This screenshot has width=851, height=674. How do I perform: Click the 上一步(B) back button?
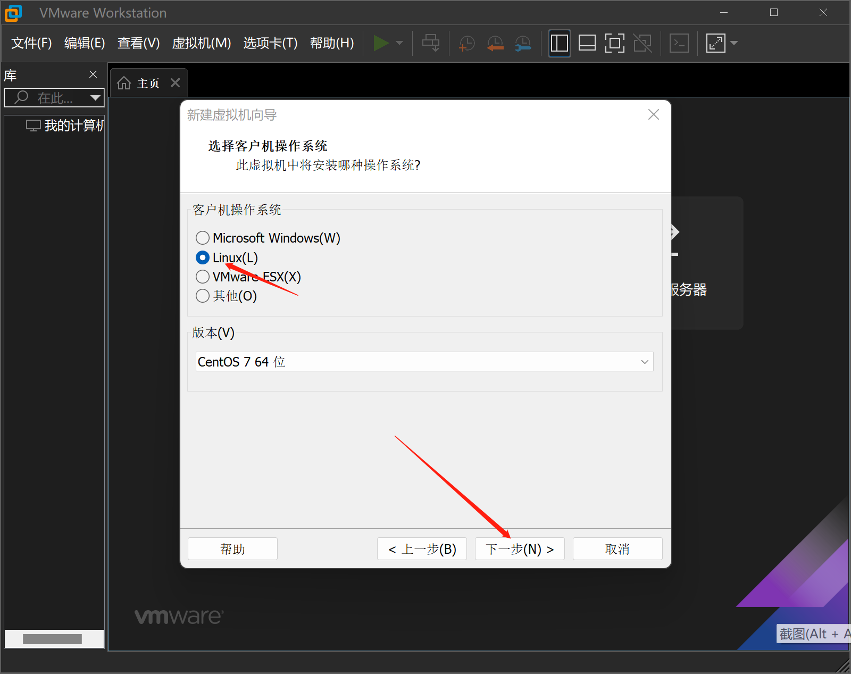coord(422,549)
